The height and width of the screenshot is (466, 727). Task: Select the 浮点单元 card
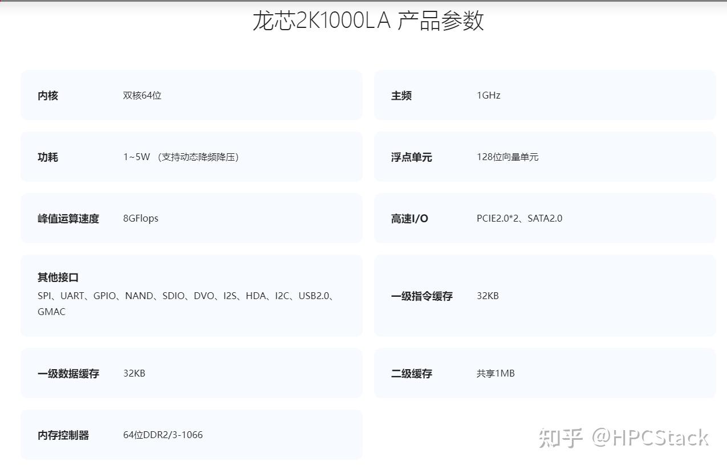(544, 157)
